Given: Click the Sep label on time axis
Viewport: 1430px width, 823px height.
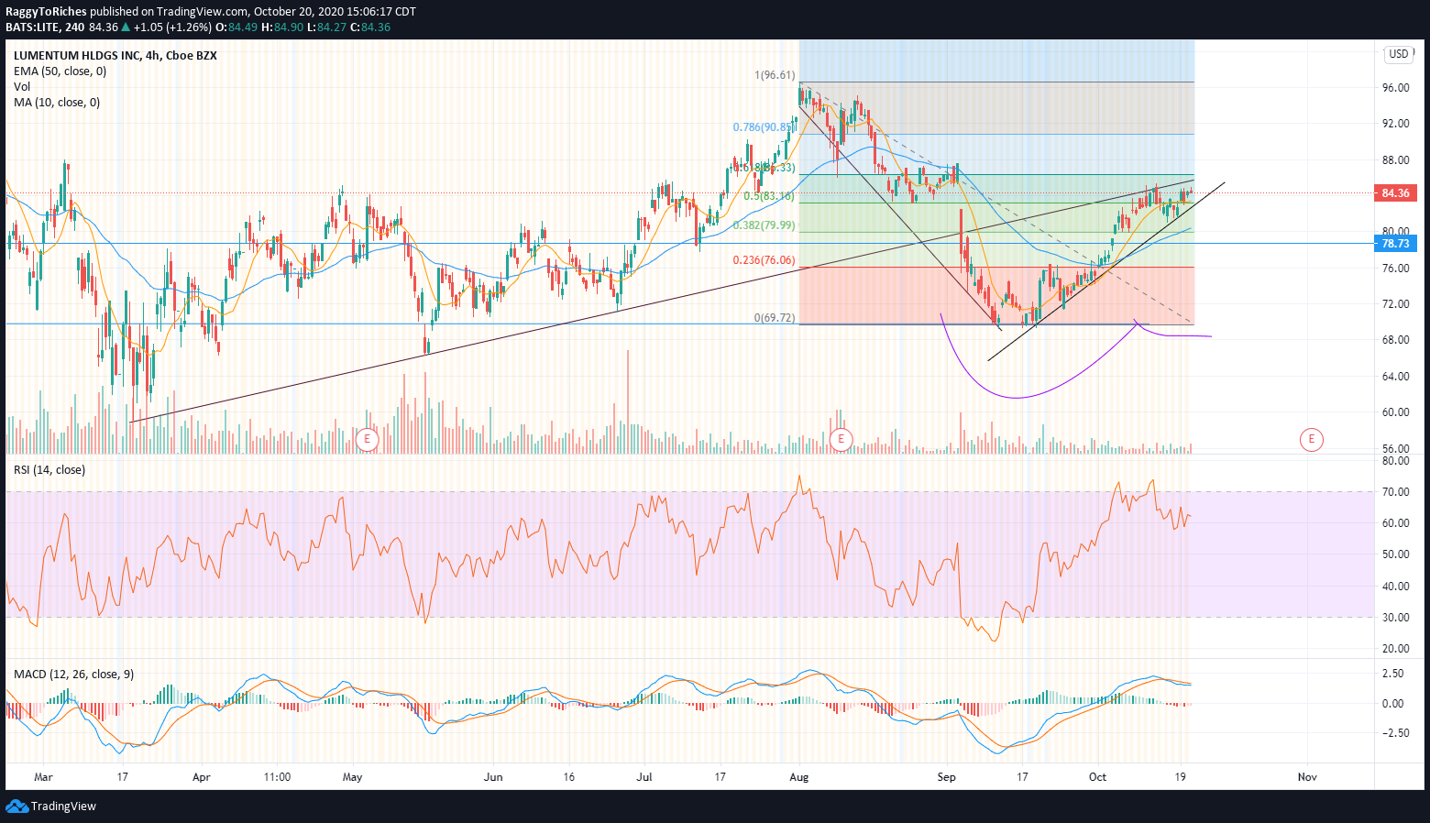Looking at the screenshot, I should pos(947,777).
